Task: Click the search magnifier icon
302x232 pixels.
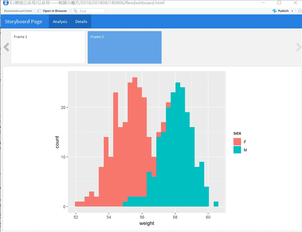Action: (76, 11)
